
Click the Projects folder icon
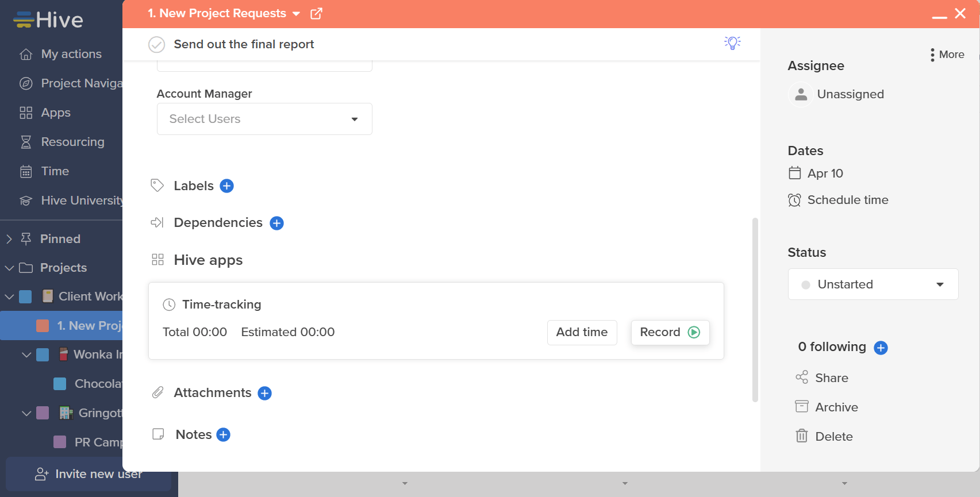point(26,268)
